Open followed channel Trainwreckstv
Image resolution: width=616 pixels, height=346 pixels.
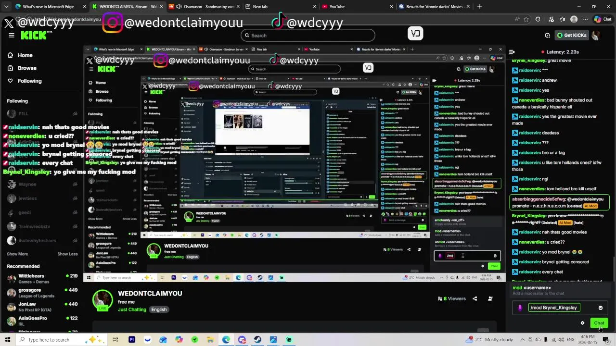(x=42, y=227)
